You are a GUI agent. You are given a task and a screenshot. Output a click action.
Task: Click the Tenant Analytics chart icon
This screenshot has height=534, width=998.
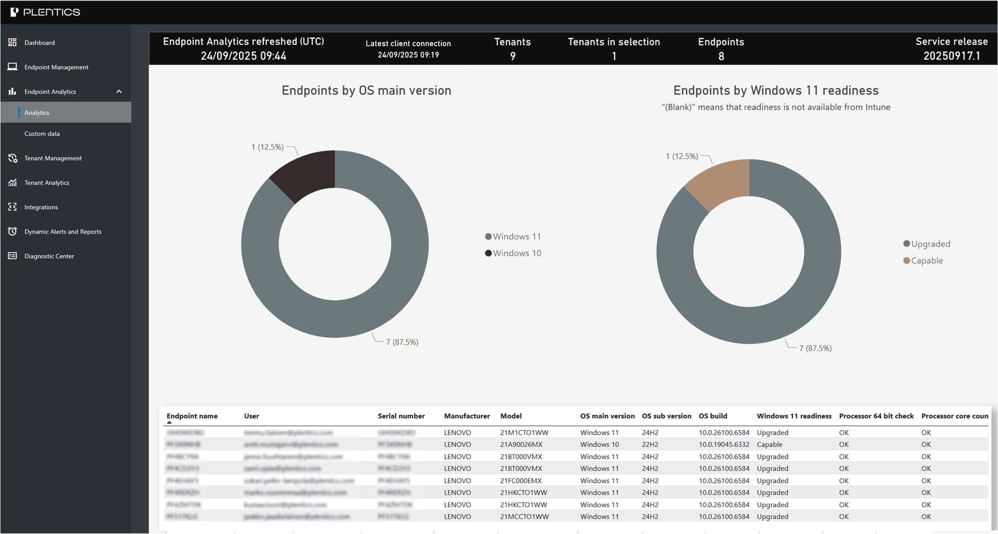click(x=12, y=183)
